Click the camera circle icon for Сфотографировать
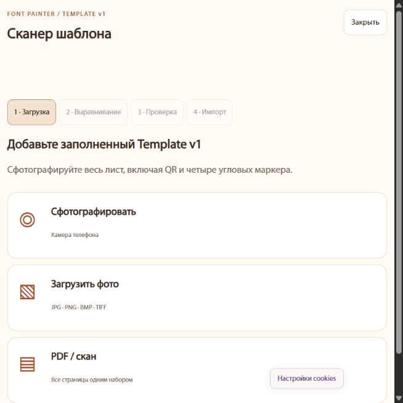The height and width of the screenshot is (403, 403). [27, 220]
